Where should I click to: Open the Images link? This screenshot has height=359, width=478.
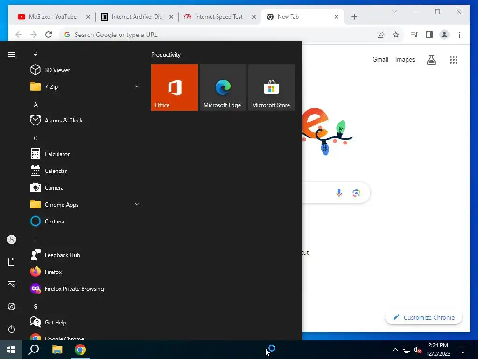[x=405, y=59]
